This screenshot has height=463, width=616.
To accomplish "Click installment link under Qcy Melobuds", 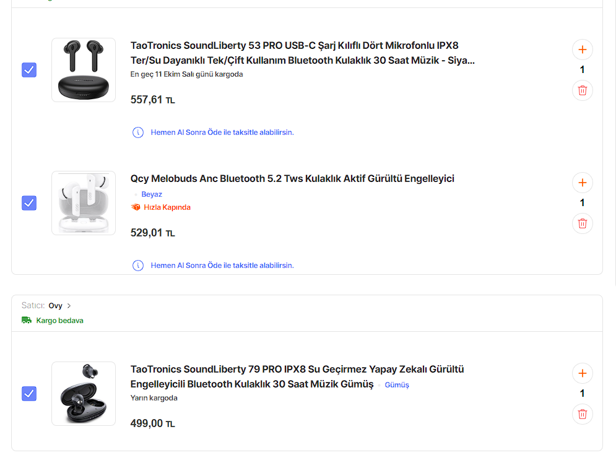I will (222, 266).
